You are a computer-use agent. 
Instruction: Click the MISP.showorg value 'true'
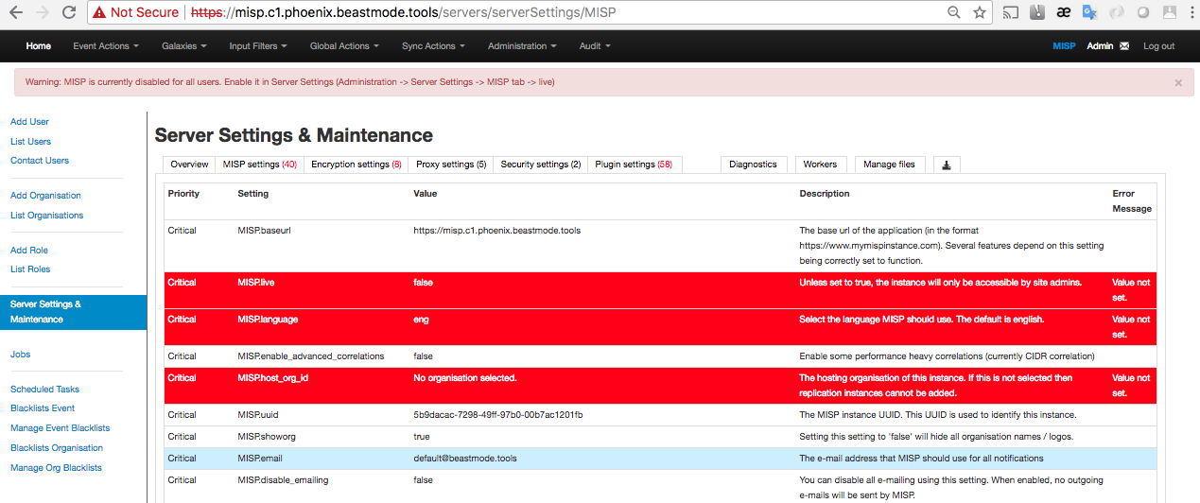422,437
